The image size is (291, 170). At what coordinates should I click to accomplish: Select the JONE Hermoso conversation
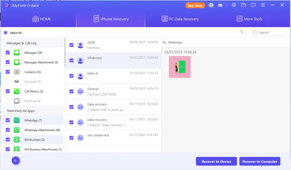pos(113,45)
